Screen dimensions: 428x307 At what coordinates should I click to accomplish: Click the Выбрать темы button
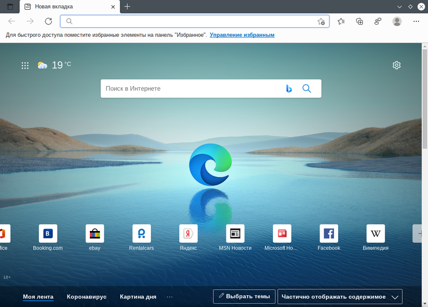point(244,297)
